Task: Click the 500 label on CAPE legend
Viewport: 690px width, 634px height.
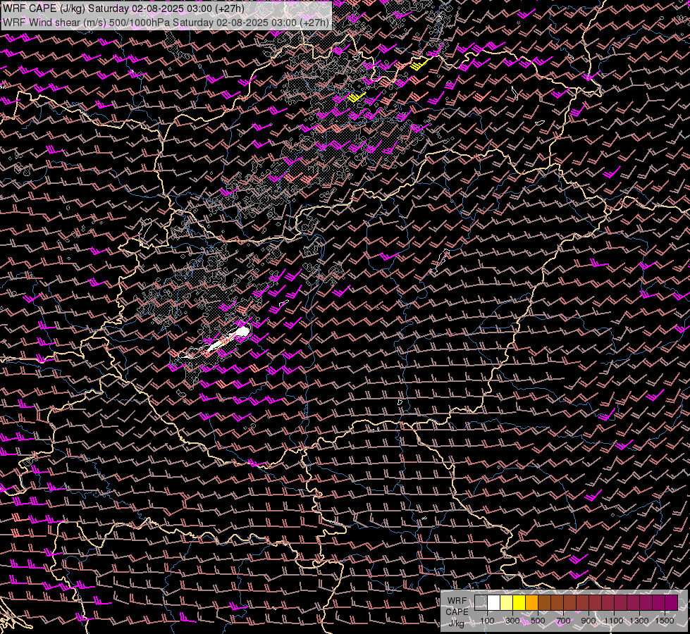Action: pos(538,621)
